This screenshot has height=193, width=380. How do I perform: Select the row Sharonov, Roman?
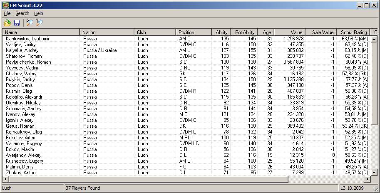point(186,56)
